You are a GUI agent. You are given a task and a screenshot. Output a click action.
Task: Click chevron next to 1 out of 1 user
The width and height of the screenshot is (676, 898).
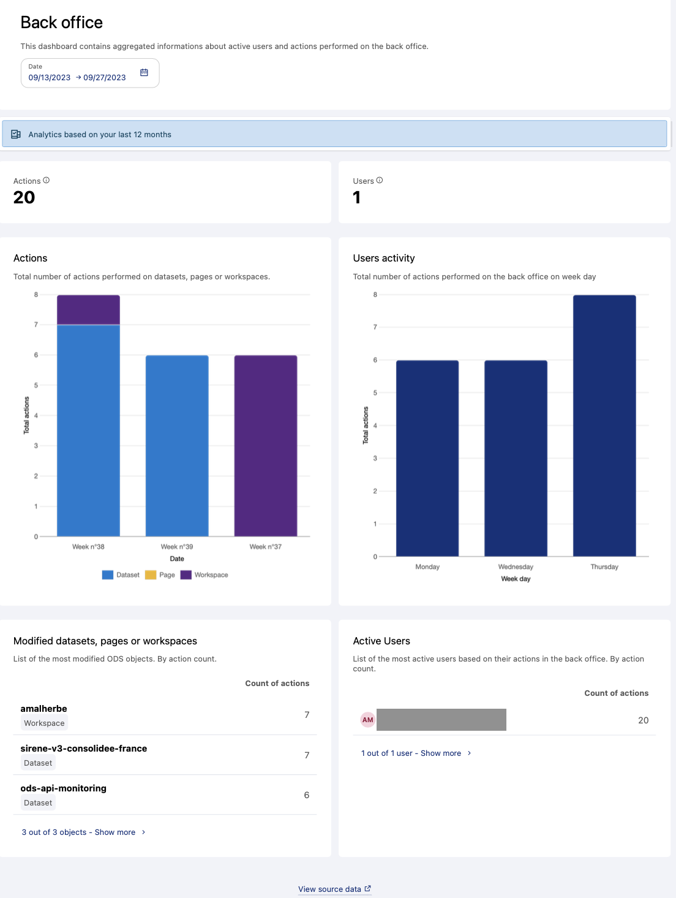[469, 753]
